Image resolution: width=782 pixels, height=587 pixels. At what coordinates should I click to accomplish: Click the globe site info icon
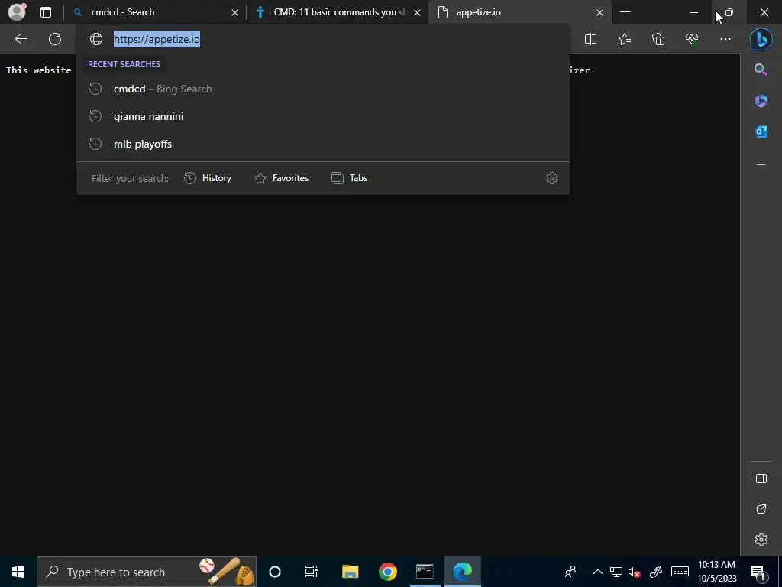click(95, 39)
